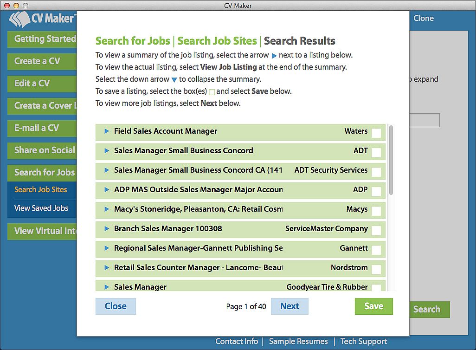Viewport: 476px width, 350px height.
Task: Click the Search for Jobs breadcrumb heading
Action: 133,41
